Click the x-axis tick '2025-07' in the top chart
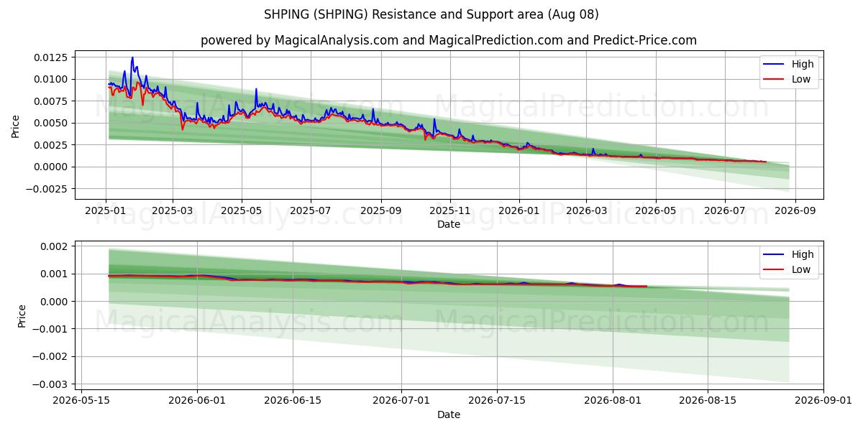 coord(310,211)
